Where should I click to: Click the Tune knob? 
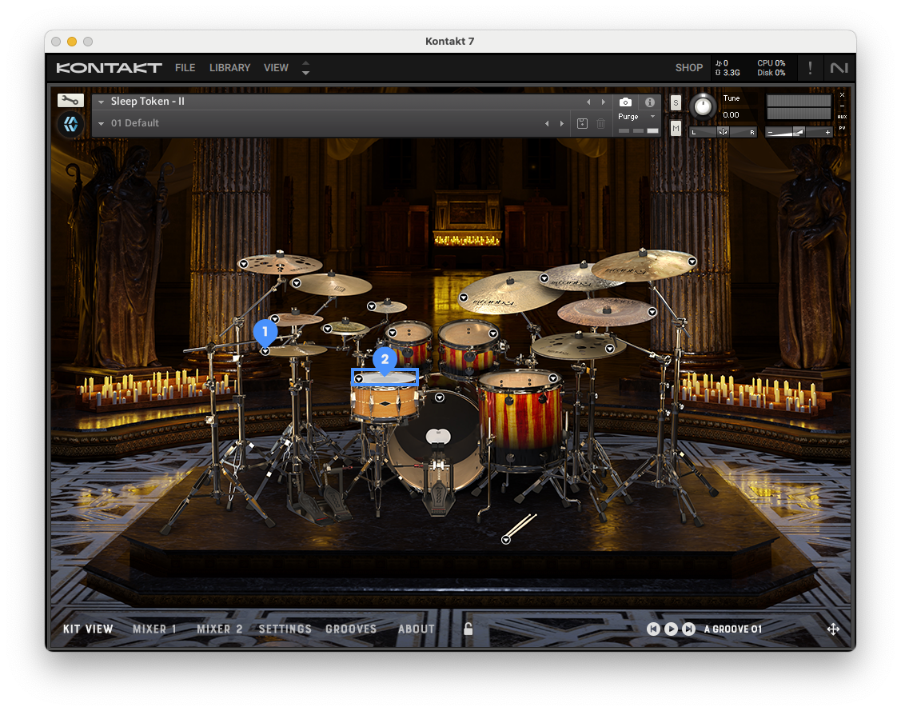pyautogui.click(x=703, y=106)
